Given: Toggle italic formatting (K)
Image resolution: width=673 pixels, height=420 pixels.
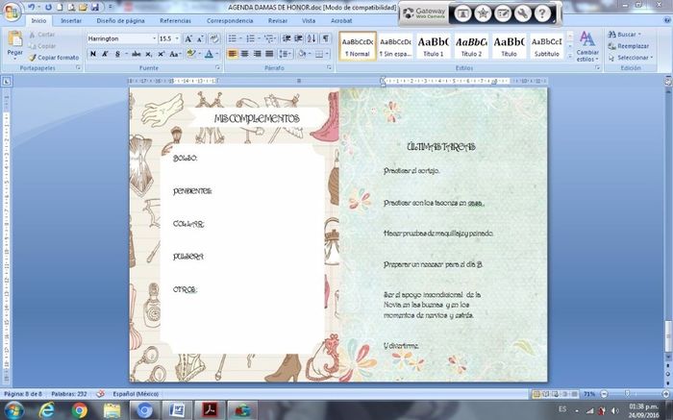Looking at the screenshot, I should click(105, 54).
